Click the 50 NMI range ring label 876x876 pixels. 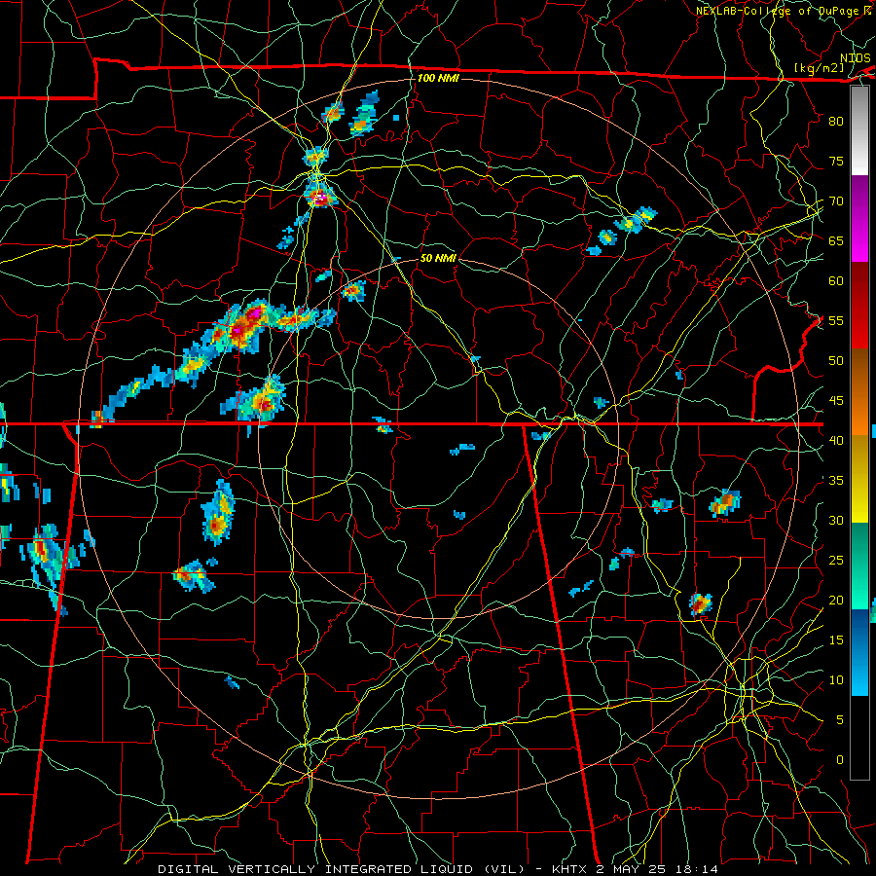click(438, 258)
